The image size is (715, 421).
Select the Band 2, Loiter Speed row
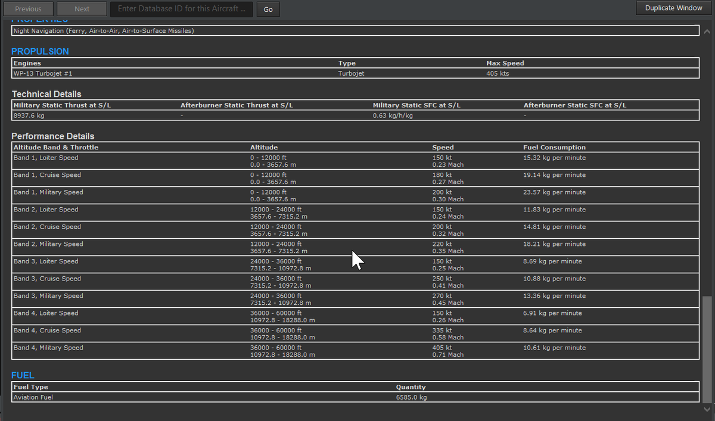(355, 213)
